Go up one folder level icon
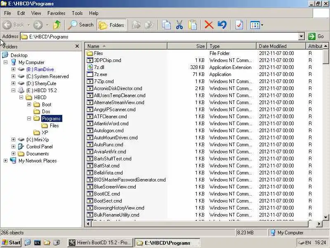The image size is (330, 248). pyautogui.click(x=57, y=25)
